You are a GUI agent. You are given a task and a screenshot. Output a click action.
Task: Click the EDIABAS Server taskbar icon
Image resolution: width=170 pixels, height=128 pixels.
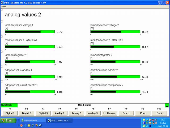pos(23,121)
